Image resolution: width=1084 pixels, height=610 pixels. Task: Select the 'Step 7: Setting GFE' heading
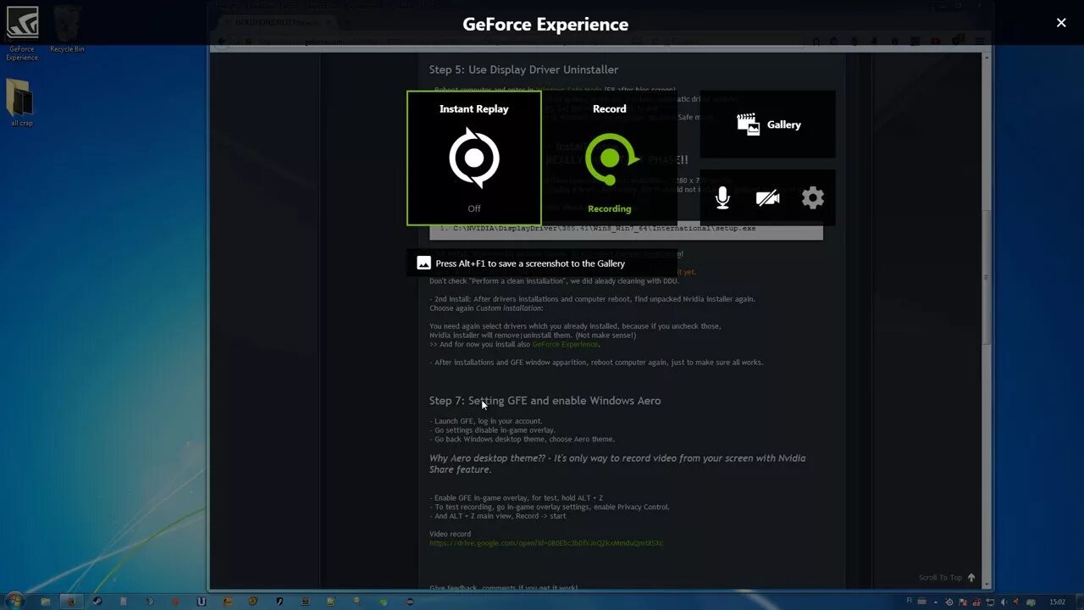(x=545, y=401)
